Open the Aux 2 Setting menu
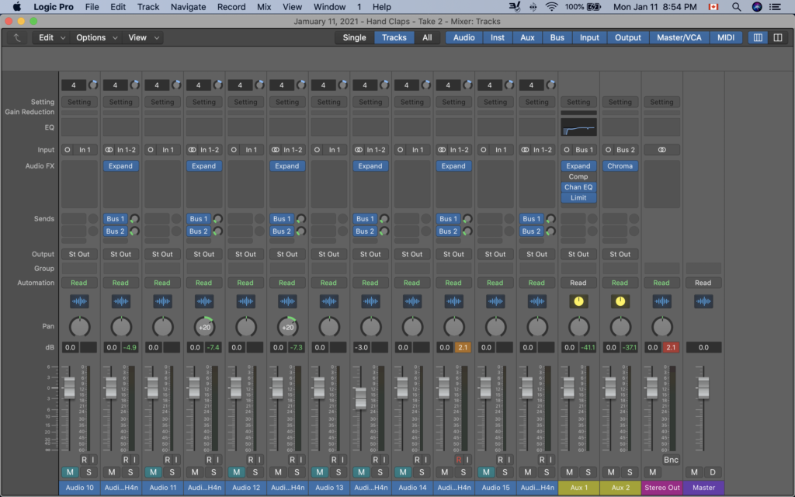Image resolution: width=795 pixels, height=497 pixels. [620, 102]
